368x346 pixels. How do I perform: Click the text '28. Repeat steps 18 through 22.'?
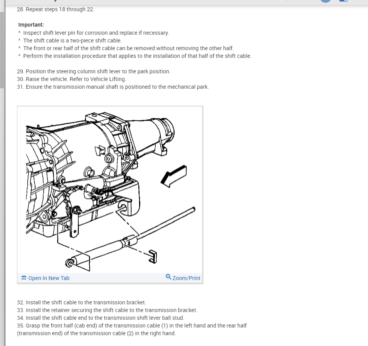pyautogui.click(x=55, y=9)
